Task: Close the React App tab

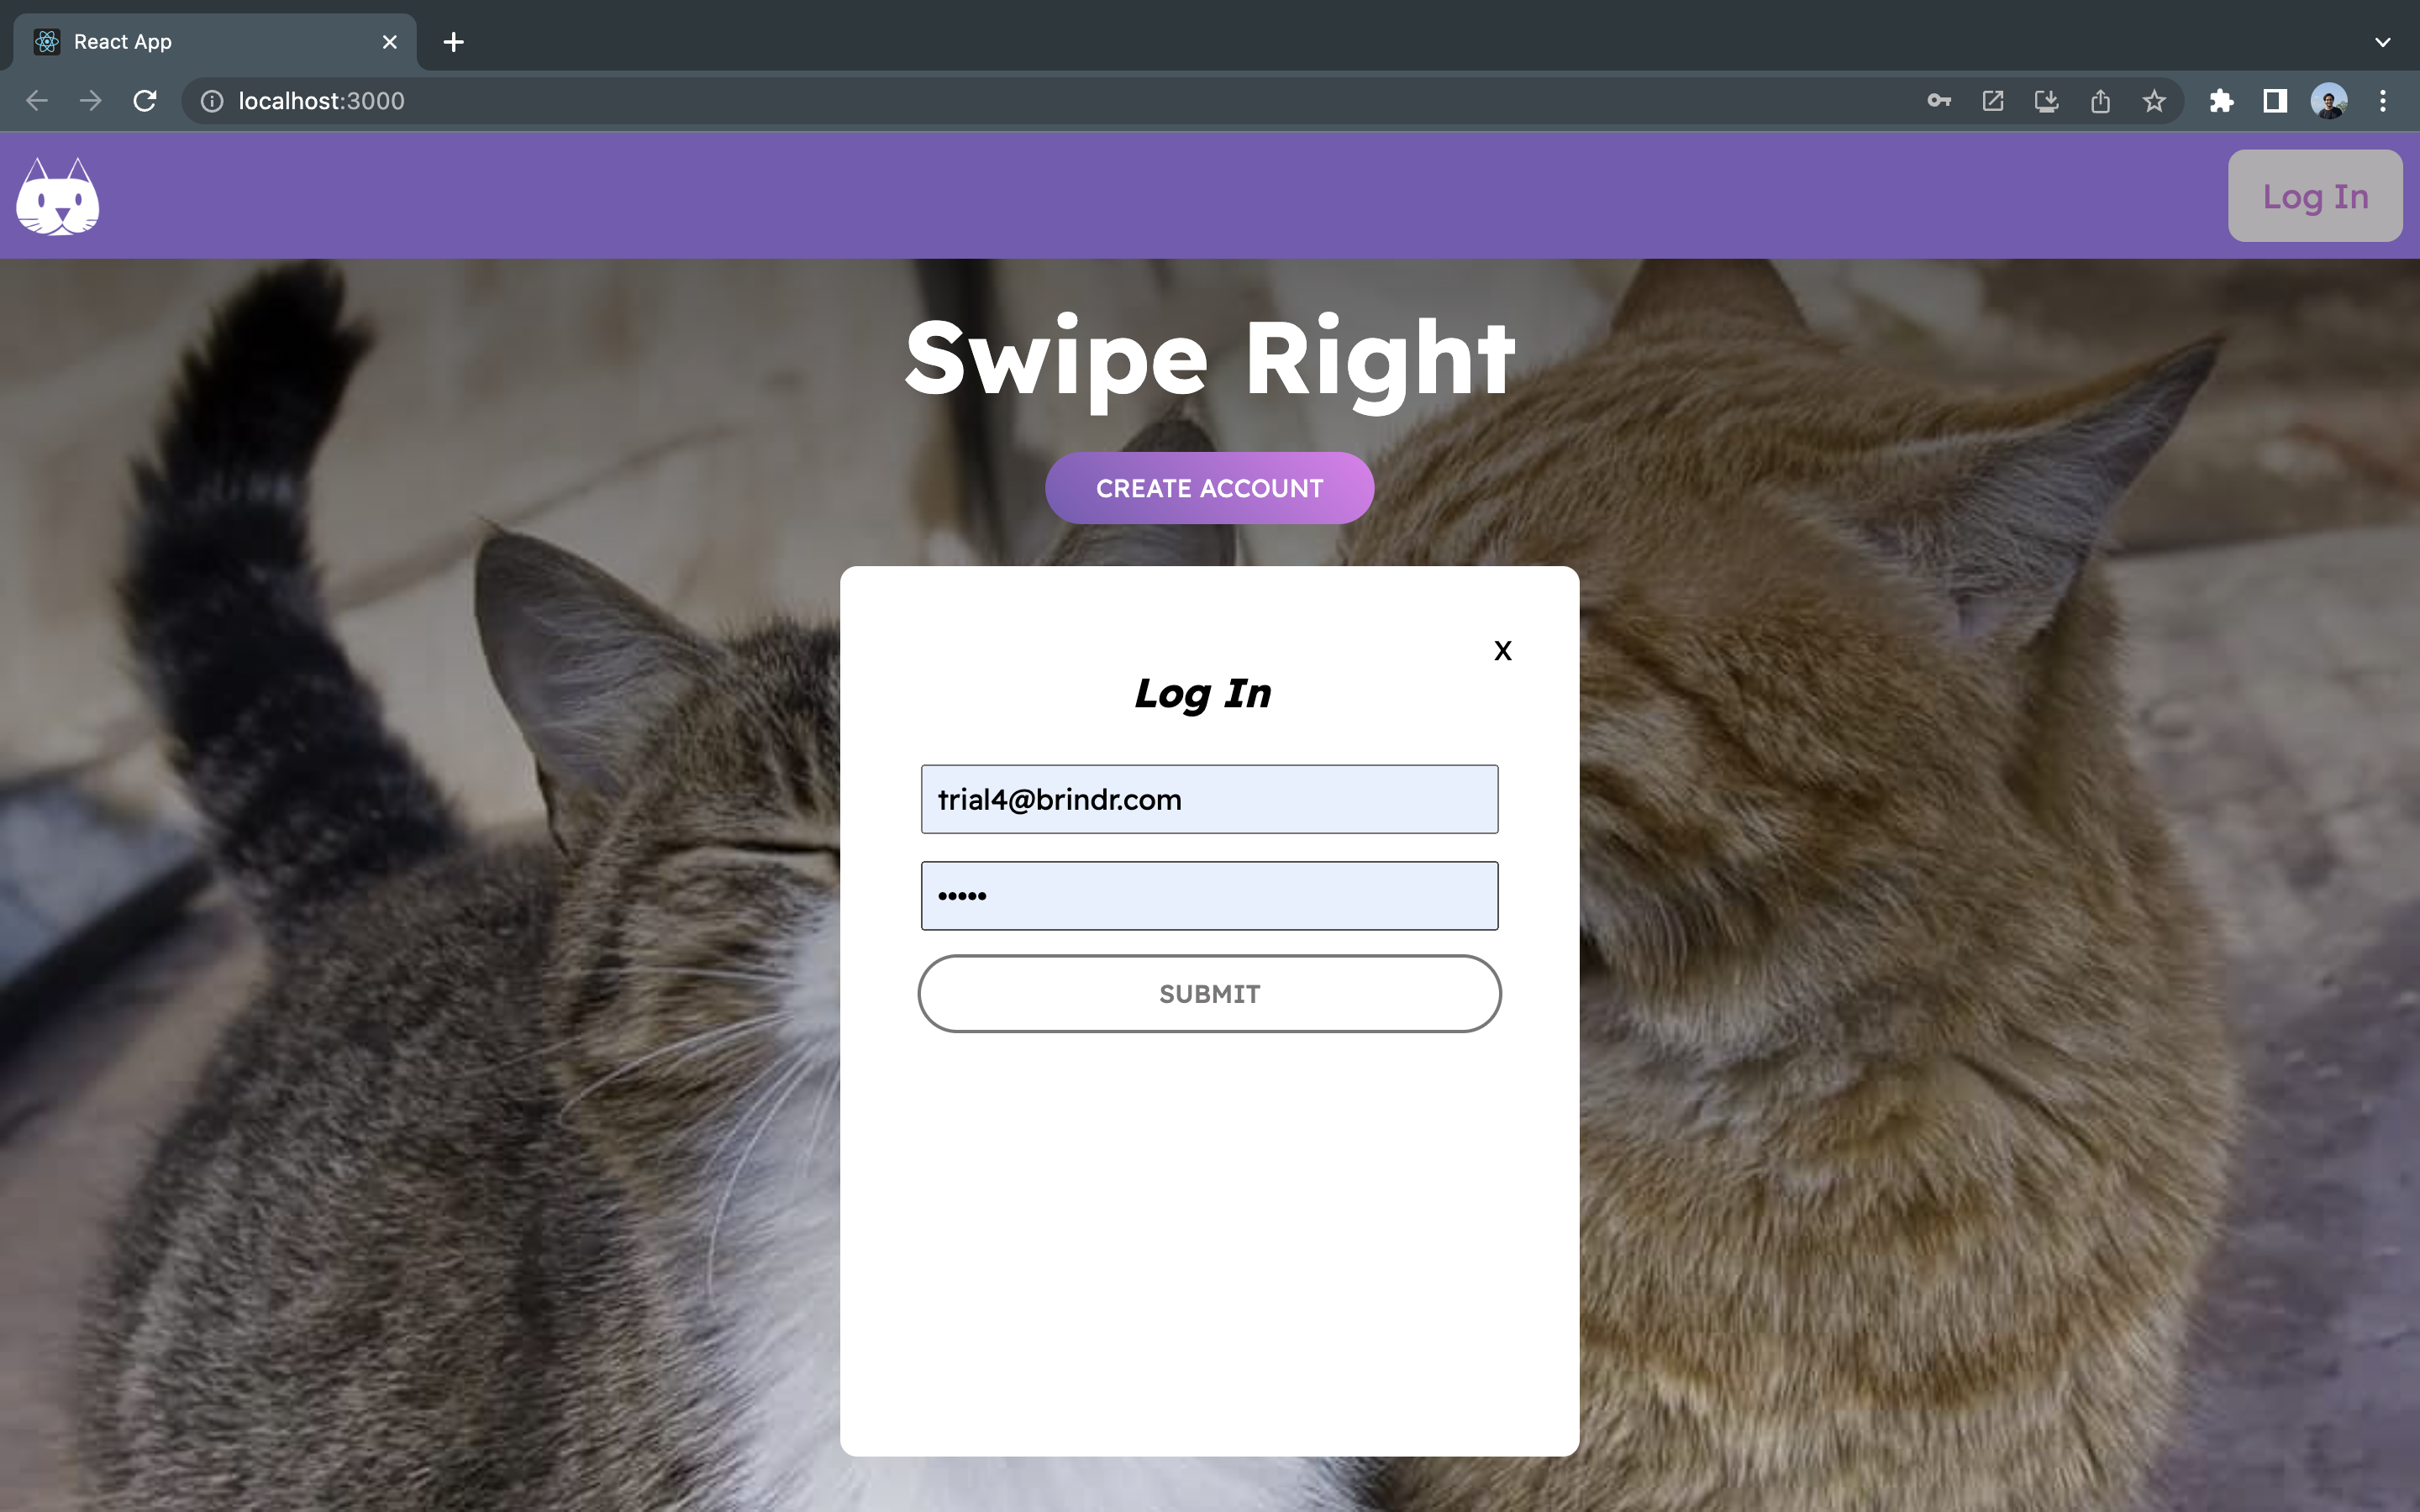Action: pyautogui.click(x=390, y=42)
